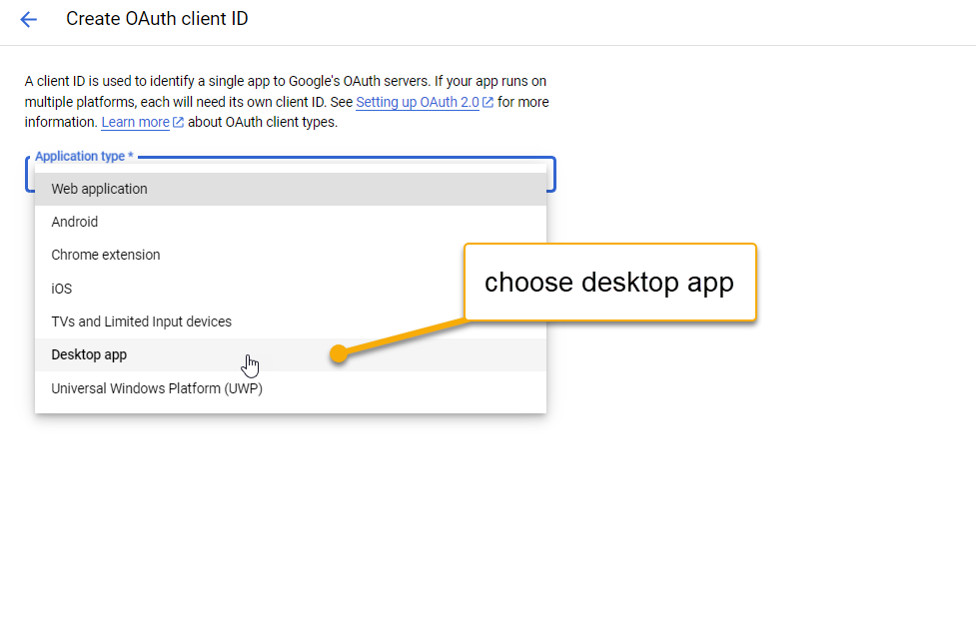Select Universal Windows Platform (UWP)
Screen dimensions: 976x631
pyautogui.click(x=291, y=388)
